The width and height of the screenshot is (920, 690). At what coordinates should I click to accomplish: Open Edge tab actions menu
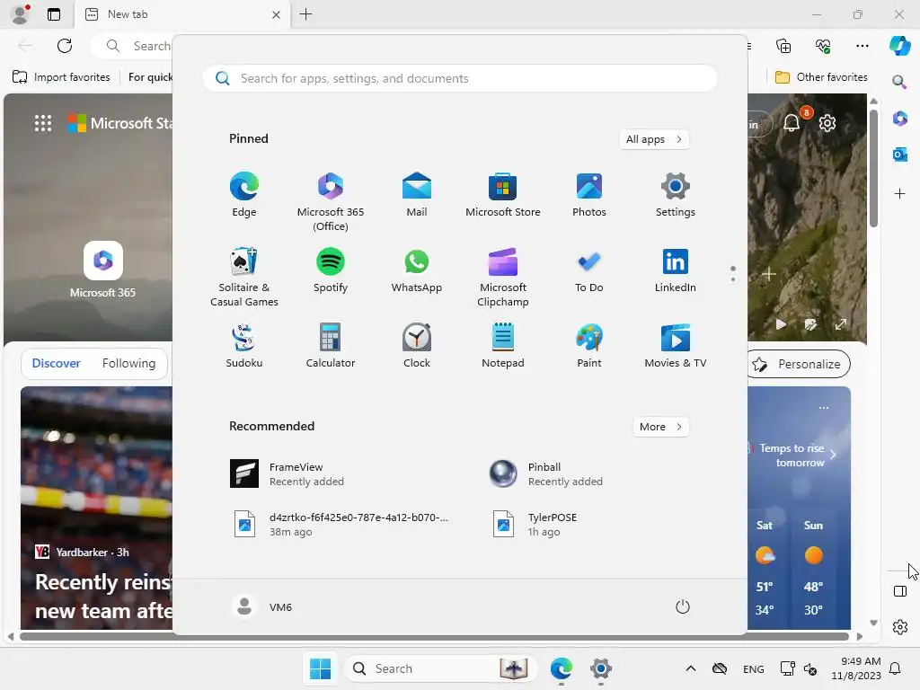53,14
